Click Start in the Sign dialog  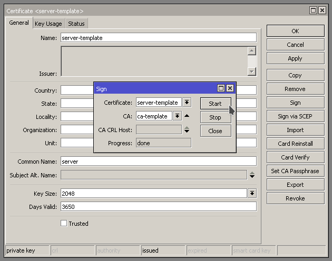pos(215,103)
